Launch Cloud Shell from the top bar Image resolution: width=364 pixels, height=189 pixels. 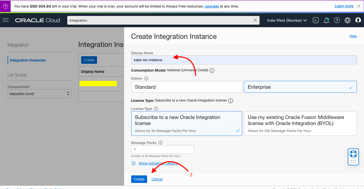315,20
